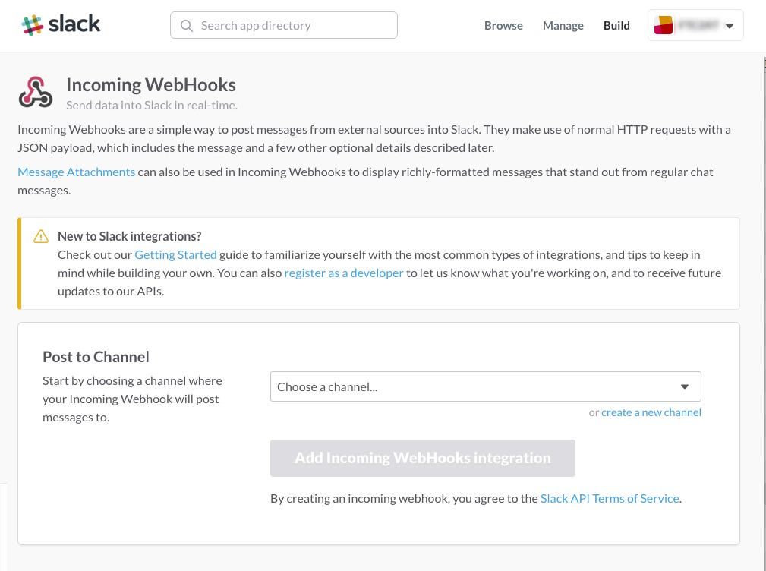The width and height of the screenshot is (766, 571).
Task: Follow the Message Attachments link
Action: (x=76, y=172)
